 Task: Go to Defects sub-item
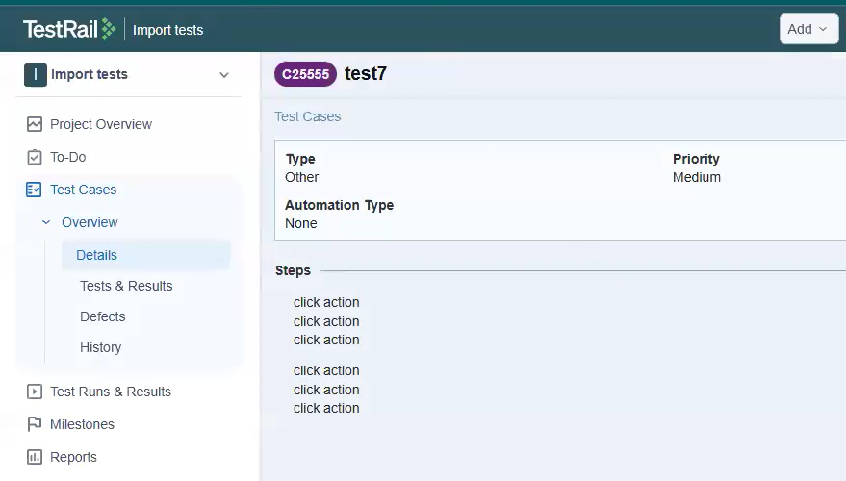[103, 316]
